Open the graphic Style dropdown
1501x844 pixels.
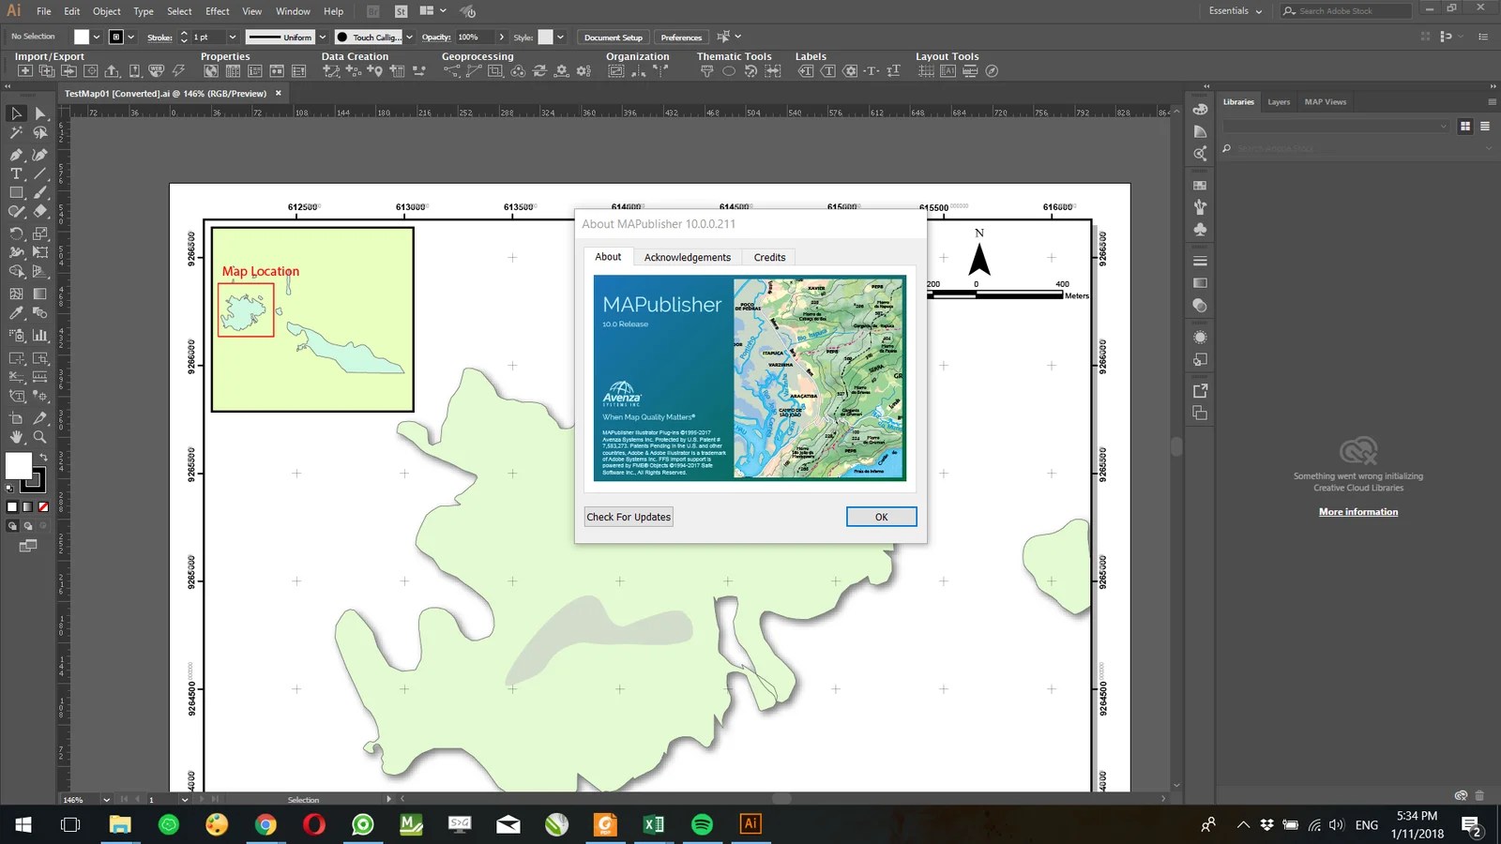coord(560,38)
